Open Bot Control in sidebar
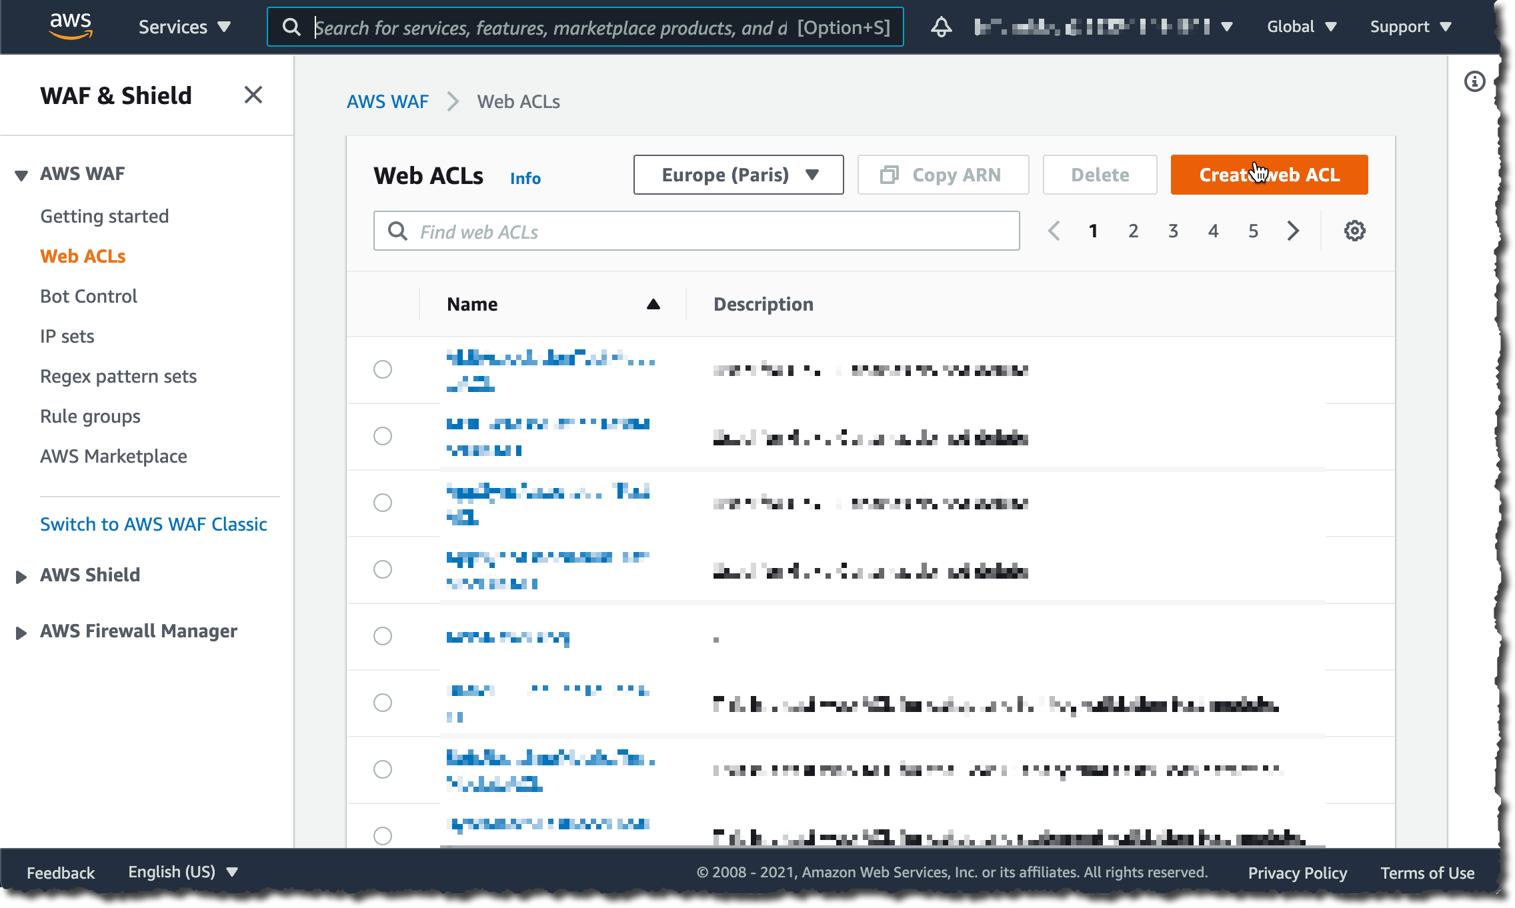The image size is (1515, 908). pos(89,296)
